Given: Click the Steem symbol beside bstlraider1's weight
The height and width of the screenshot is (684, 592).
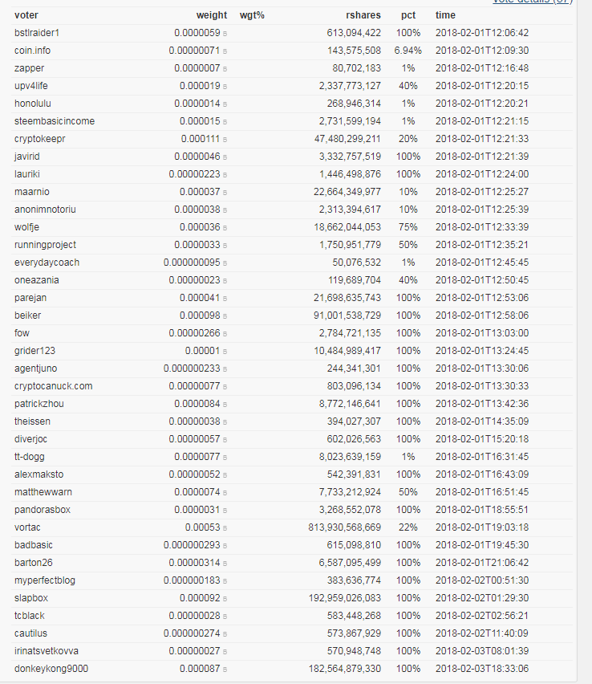Looking at the screenshot, I should click(224, 34).
